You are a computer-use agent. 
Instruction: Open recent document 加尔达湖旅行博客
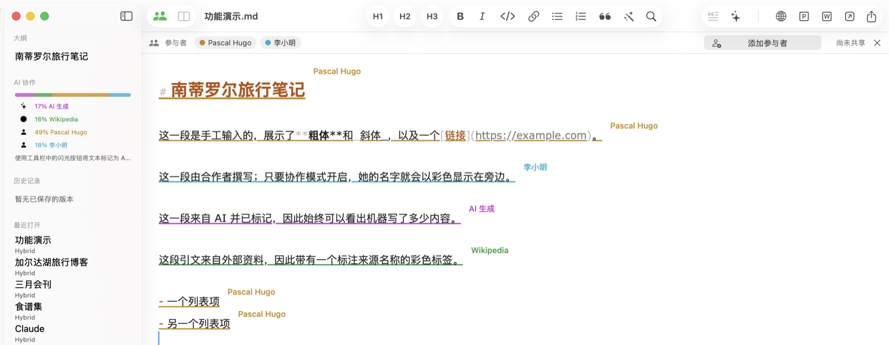point(52,262)
